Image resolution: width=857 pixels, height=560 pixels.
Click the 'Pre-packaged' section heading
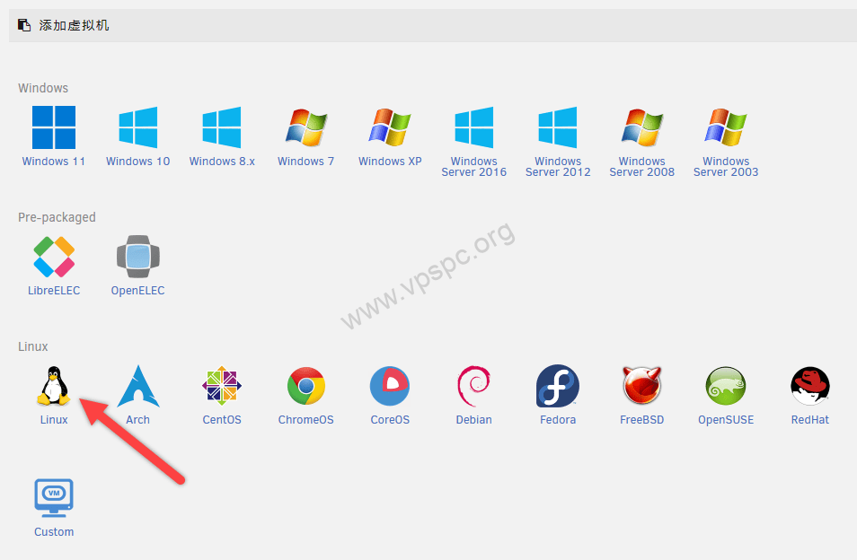[x=57, y=217]
